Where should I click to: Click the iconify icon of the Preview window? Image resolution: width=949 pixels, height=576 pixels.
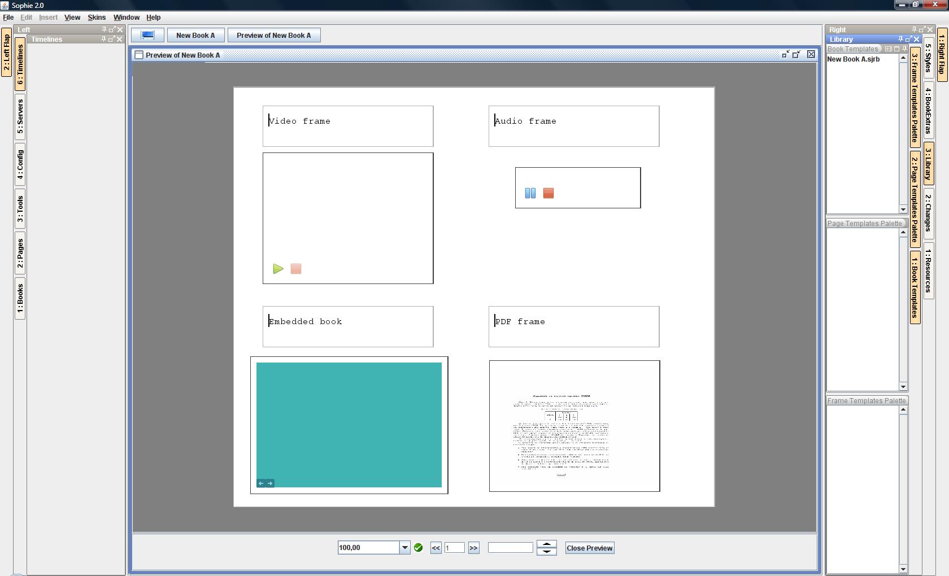pyautogui.click(x=785, y=54)
